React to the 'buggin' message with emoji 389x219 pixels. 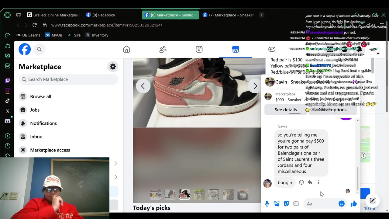[x=301, y=182]
